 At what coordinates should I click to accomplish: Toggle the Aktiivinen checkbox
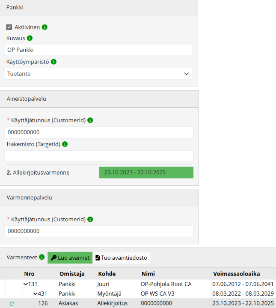tap(9, 27)
